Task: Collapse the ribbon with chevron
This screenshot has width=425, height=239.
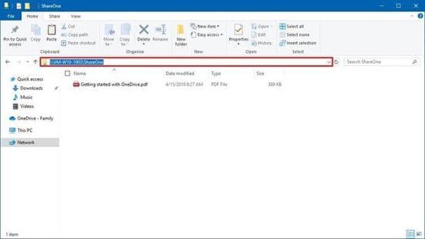Action: 412,17
